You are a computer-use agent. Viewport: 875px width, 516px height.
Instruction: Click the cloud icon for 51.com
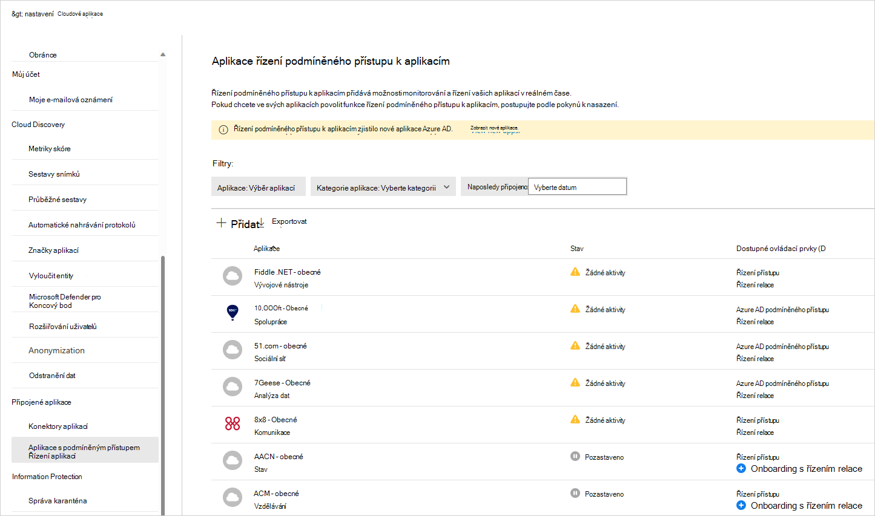pos(233,350)
